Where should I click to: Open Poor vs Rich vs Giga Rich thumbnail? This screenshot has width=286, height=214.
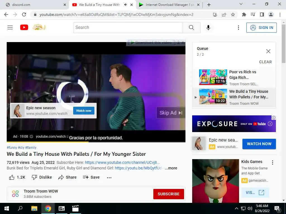[x=213, y=77]
